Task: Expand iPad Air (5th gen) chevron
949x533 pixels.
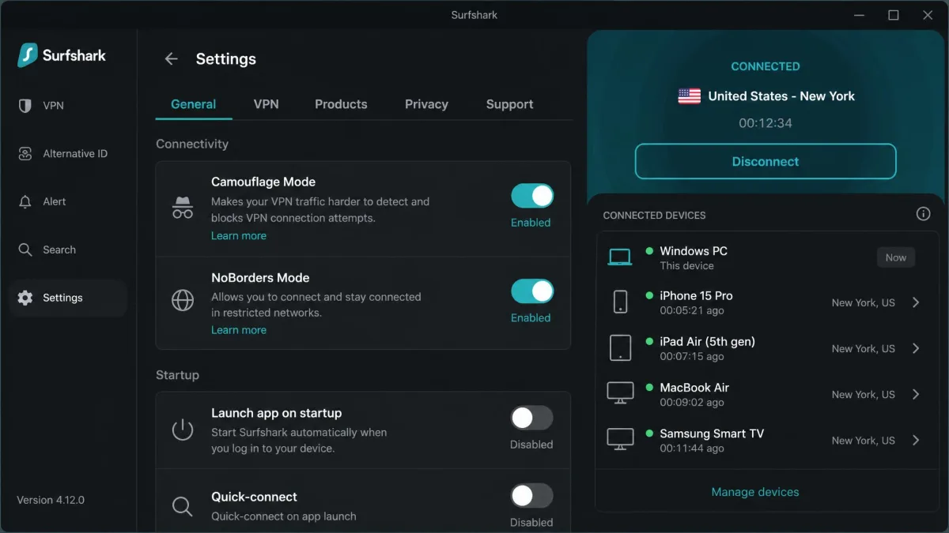Action: coord(916,348)
